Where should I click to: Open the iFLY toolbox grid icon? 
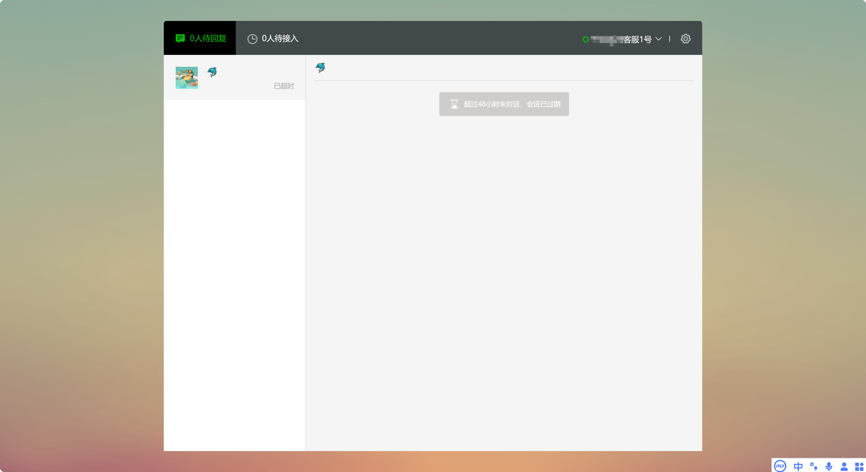tap(859, 466)
